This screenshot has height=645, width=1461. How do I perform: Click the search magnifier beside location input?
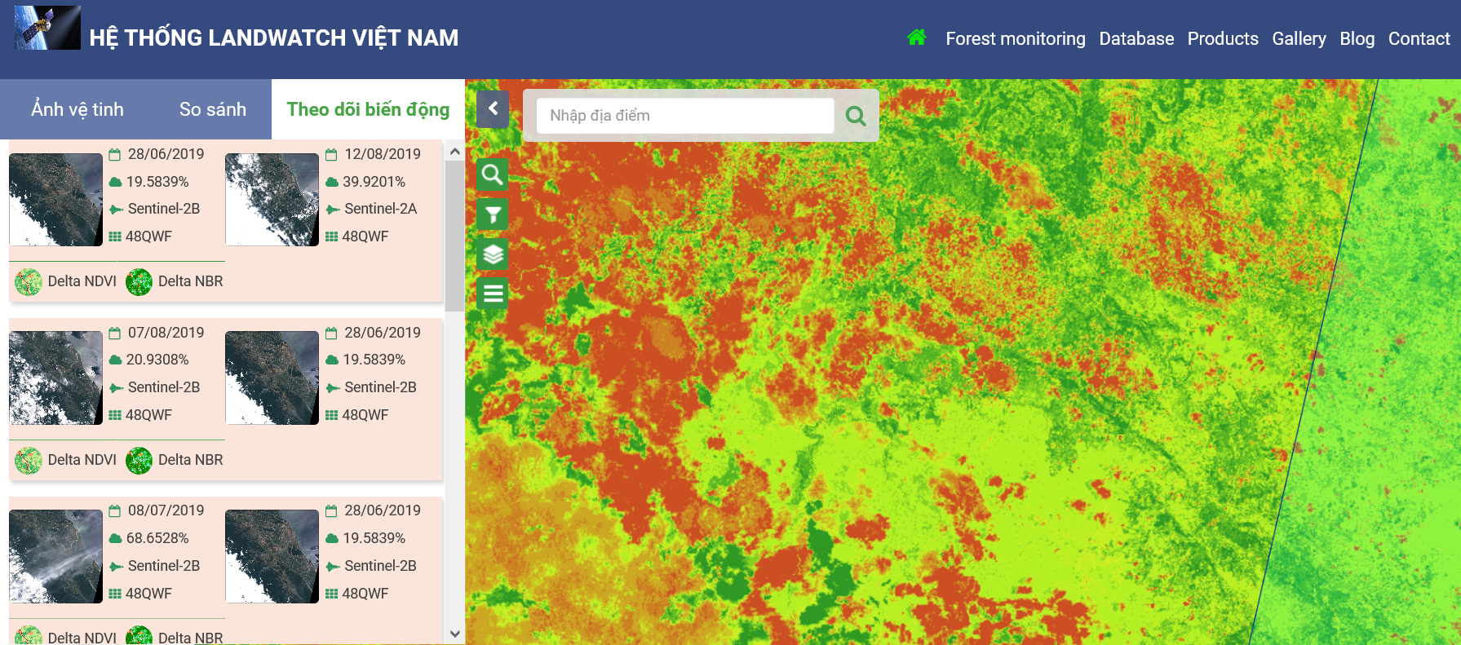[856, 116]
